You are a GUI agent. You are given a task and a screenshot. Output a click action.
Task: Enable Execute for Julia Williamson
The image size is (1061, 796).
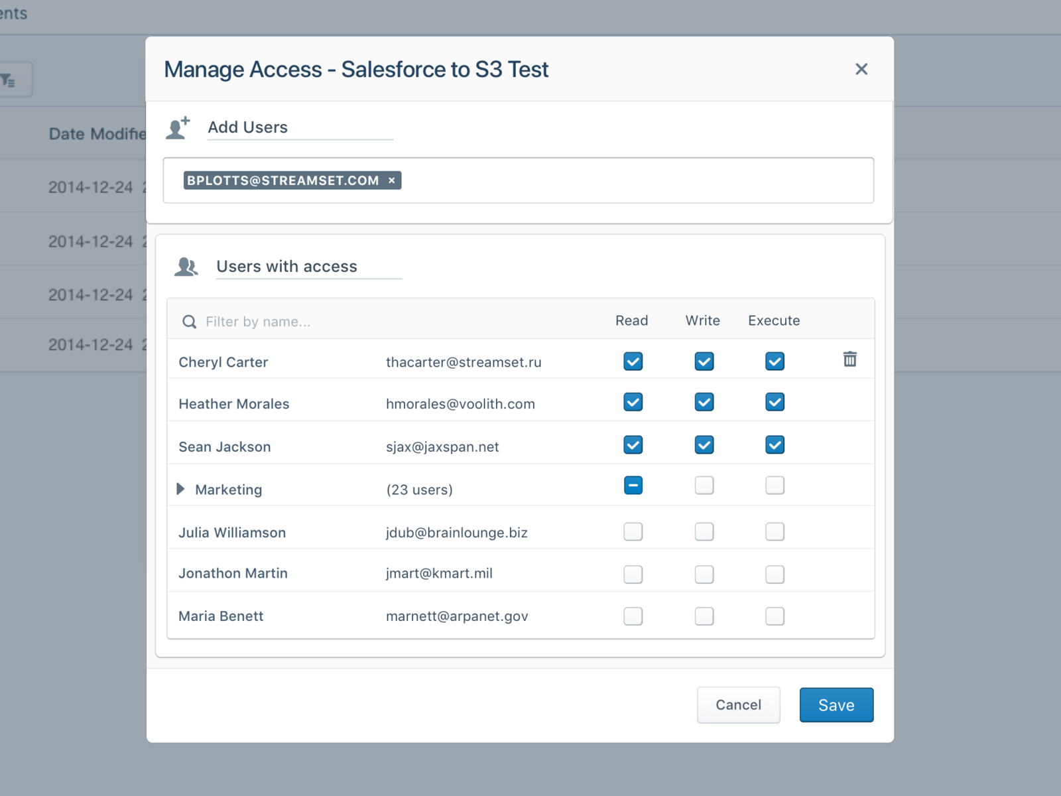[x=775, y=531]
